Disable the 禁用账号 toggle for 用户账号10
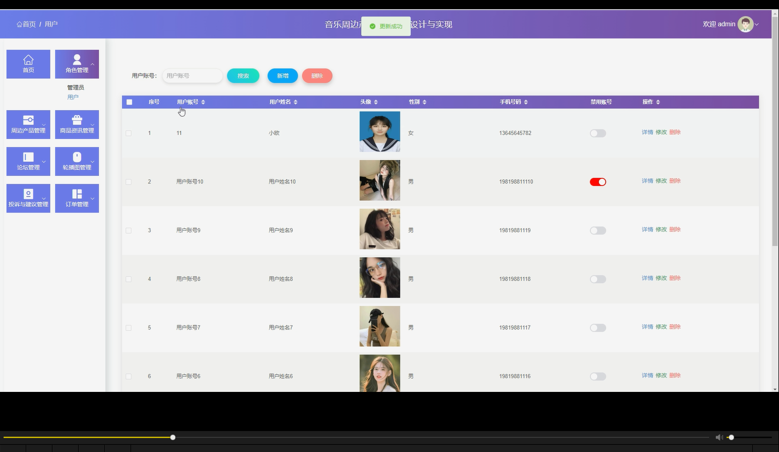The height and width of the screenshot is (452, 779). pyautogui.click(x=598, y=181)
